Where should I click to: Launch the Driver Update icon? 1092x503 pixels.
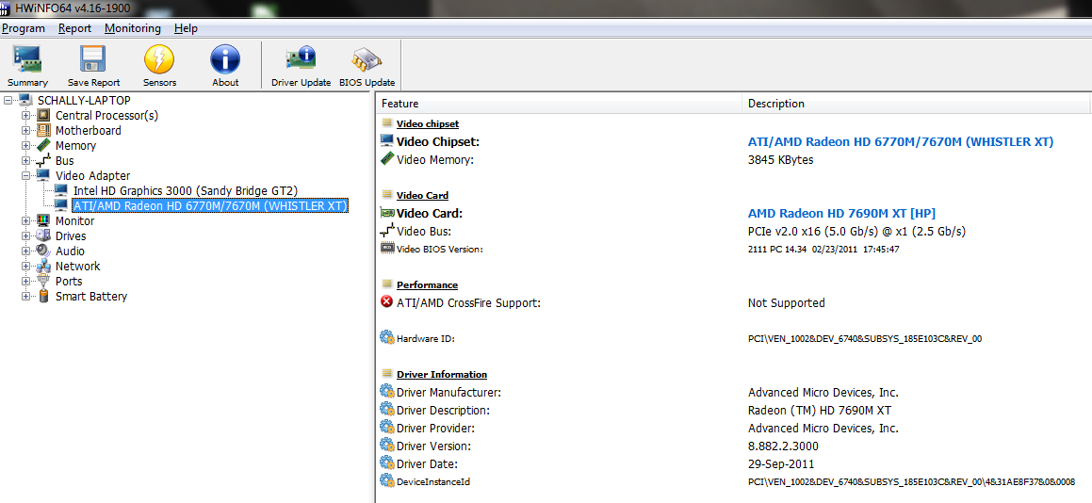(301, 60)
